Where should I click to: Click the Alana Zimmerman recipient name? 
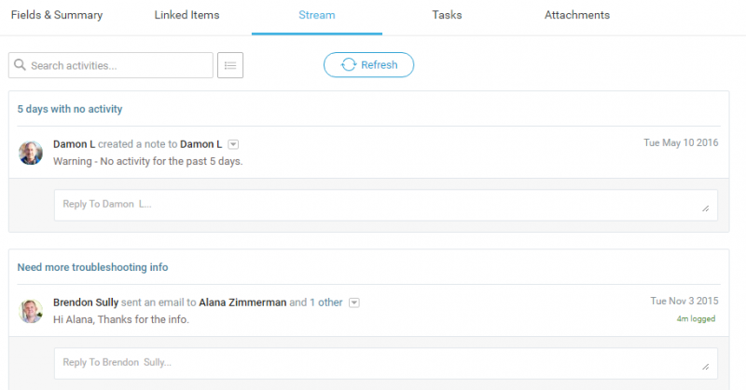242,303
